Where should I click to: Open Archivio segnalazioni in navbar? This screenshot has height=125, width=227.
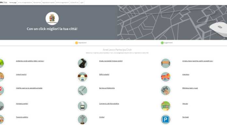pos(62,3)
